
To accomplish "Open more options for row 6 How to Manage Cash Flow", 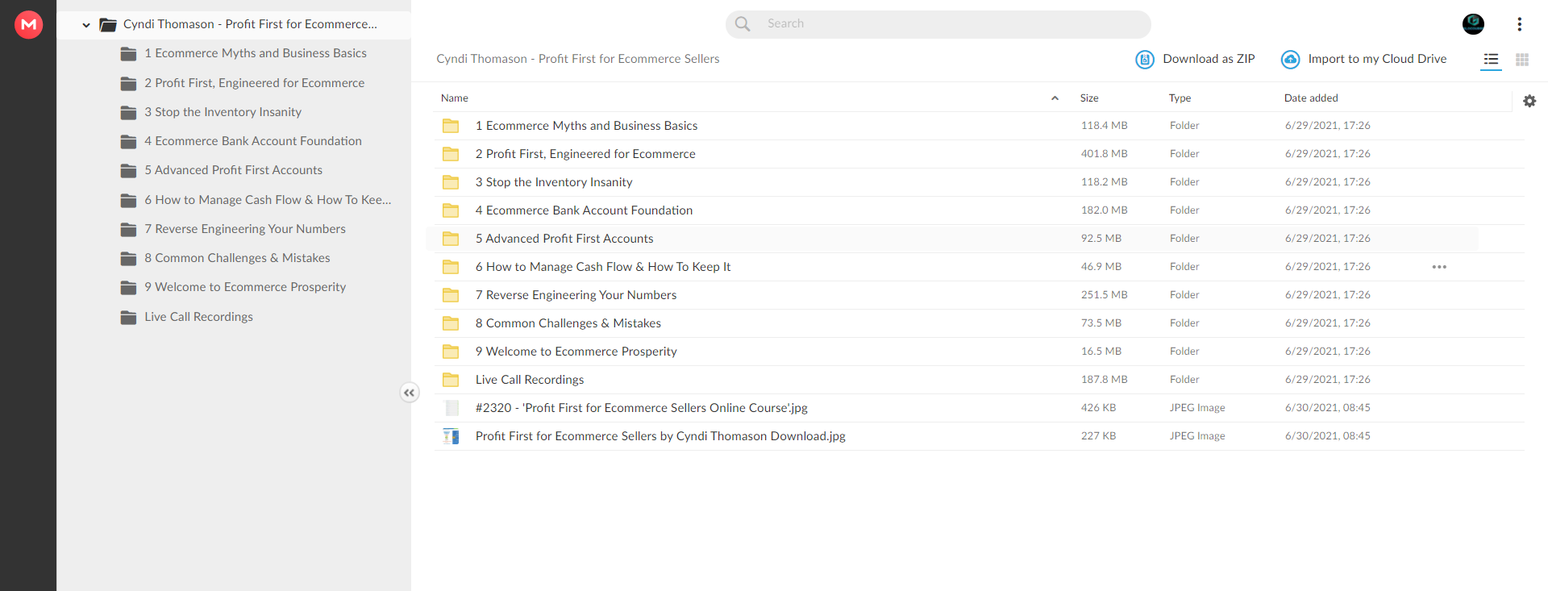I will coord(1439,267).
